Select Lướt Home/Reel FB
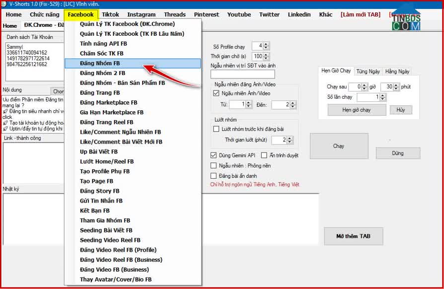This screenshot has height=289, width=444. tap(133, 161)
